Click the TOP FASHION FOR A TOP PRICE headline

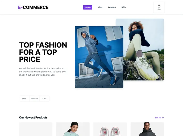click(43, 52)
